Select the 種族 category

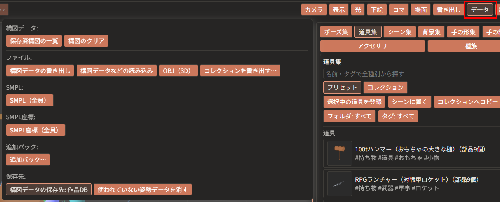[464, 46]
